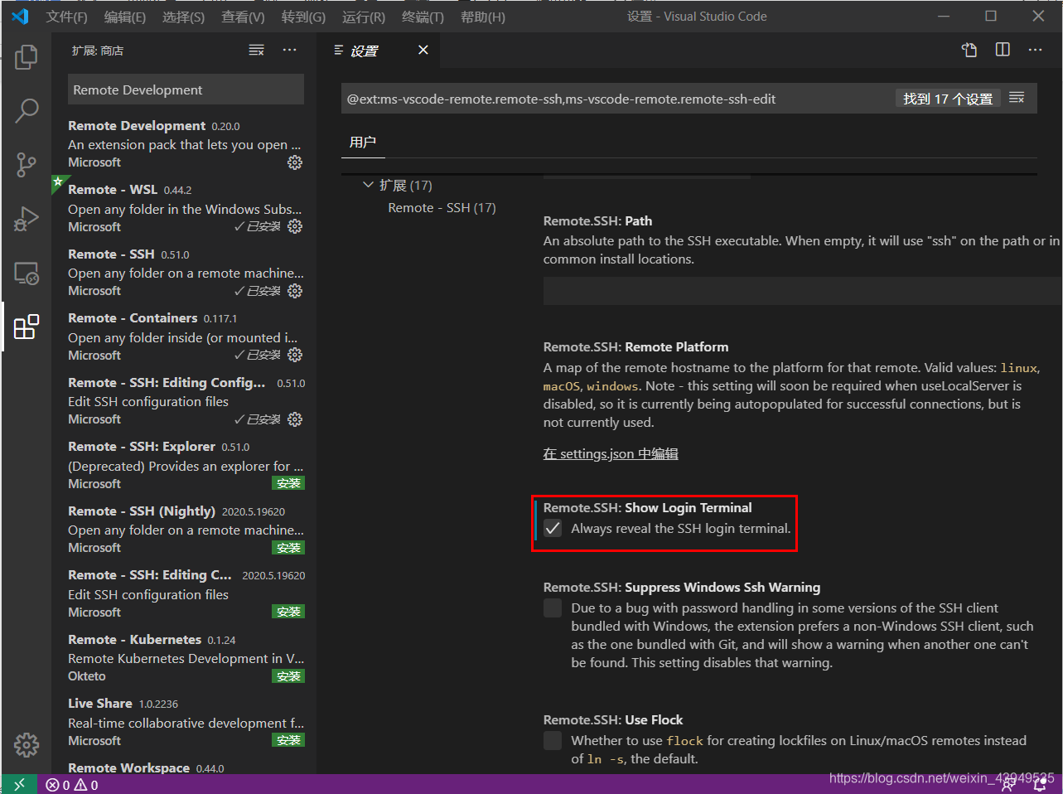Select Remote.SSH: Remote Platform setting title

(635, 347)
